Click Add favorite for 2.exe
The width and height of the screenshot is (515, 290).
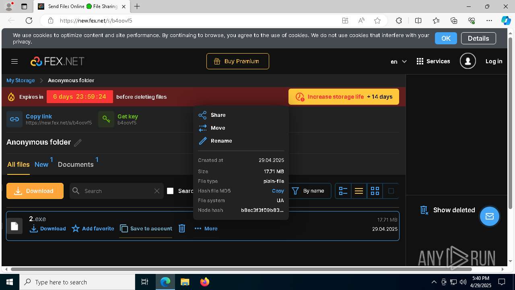click(x=93, y=228)
